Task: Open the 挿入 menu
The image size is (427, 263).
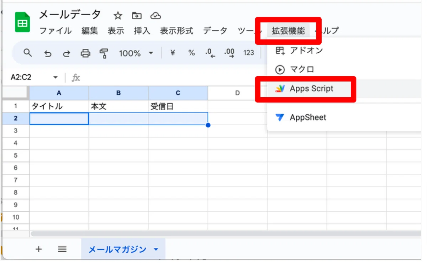Action: click(142, 31)
